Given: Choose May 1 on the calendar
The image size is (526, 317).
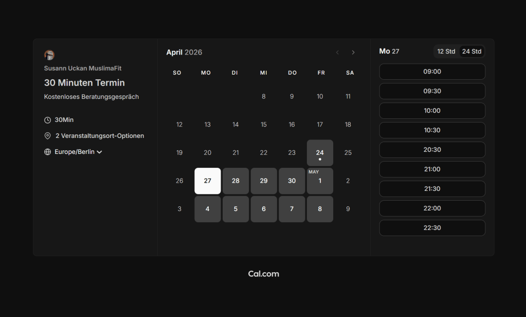Looking at the screenshot, I should click(x=320, y=181).
